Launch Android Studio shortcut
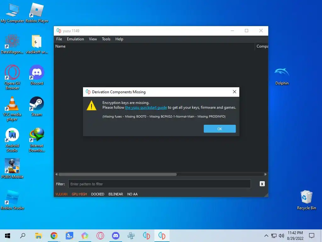This screenshot has width=322, height=242. point(12,140)
